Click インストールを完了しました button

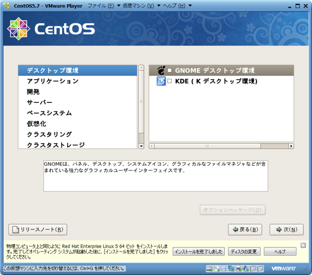click(x=199, y=252)
